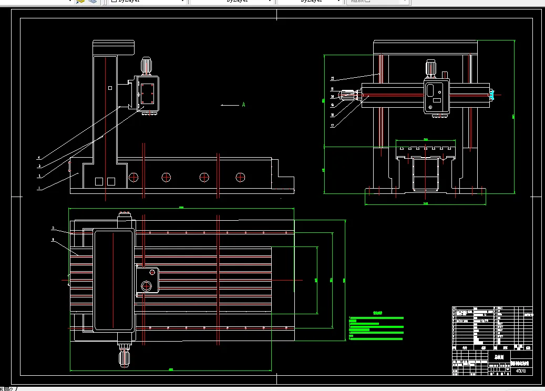
Task: Select part callout number 1 in front view
Action: [x=39, y=188]
